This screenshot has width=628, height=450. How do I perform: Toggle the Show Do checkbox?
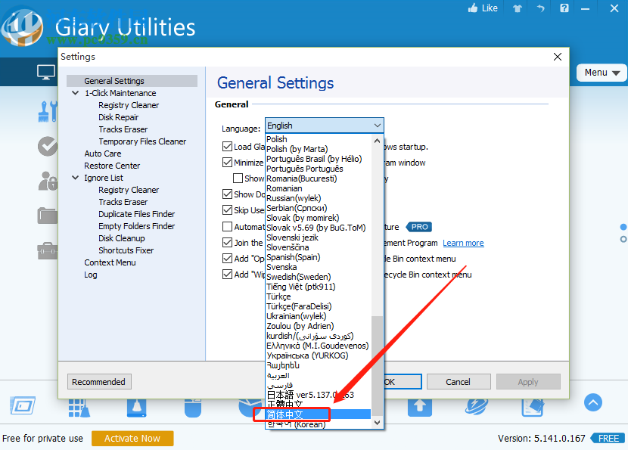tap(227, 194)
